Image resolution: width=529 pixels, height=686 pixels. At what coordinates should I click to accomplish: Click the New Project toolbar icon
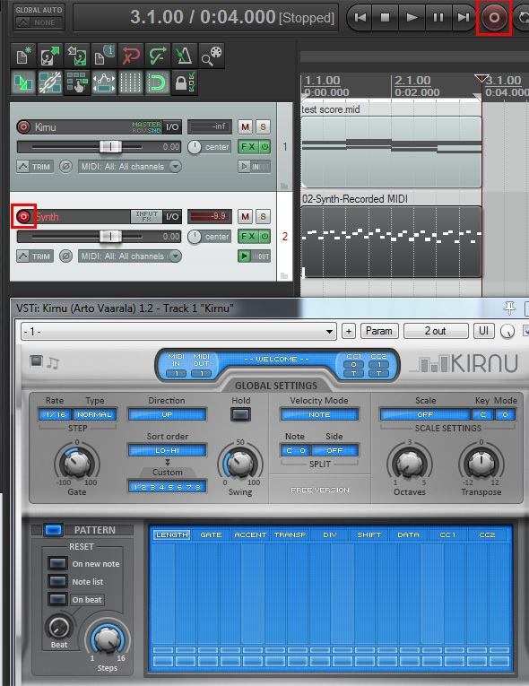tap(23, 56)
